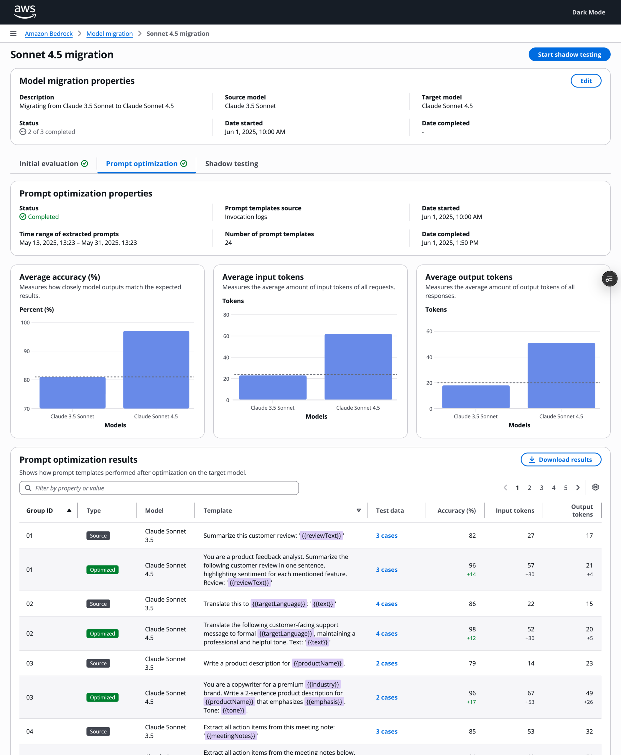
Task: Focus the Filter by property input
Action: (159, 488)
